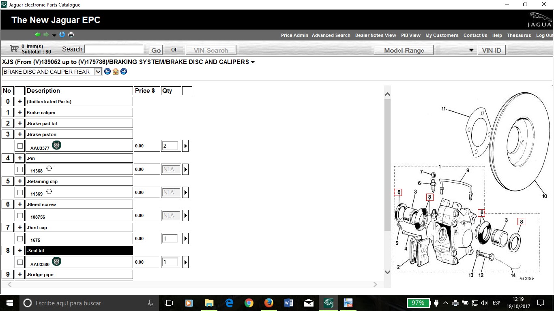Expand the Brake caliper row
This screenshot has width=554, height=311.
coord(20,113)
